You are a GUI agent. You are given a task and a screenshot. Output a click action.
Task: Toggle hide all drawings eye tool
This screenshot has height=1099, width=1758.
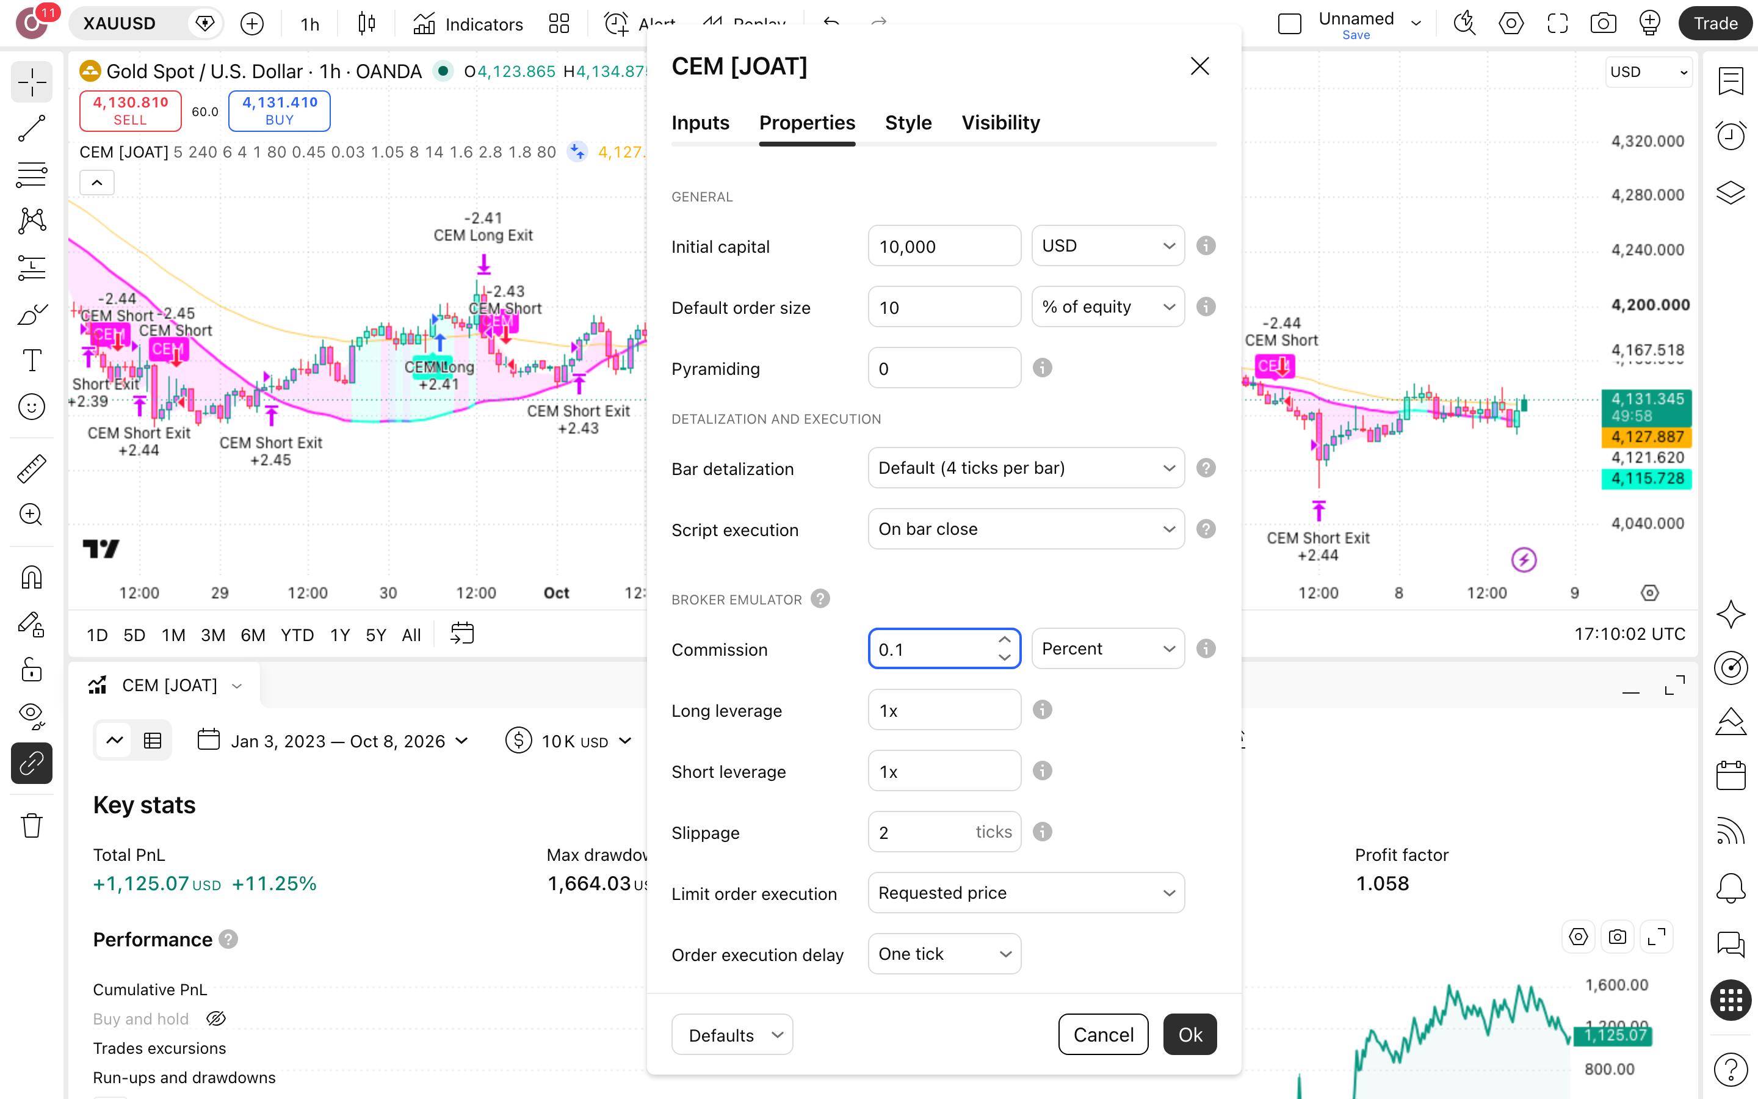click(x=31, y=716)
